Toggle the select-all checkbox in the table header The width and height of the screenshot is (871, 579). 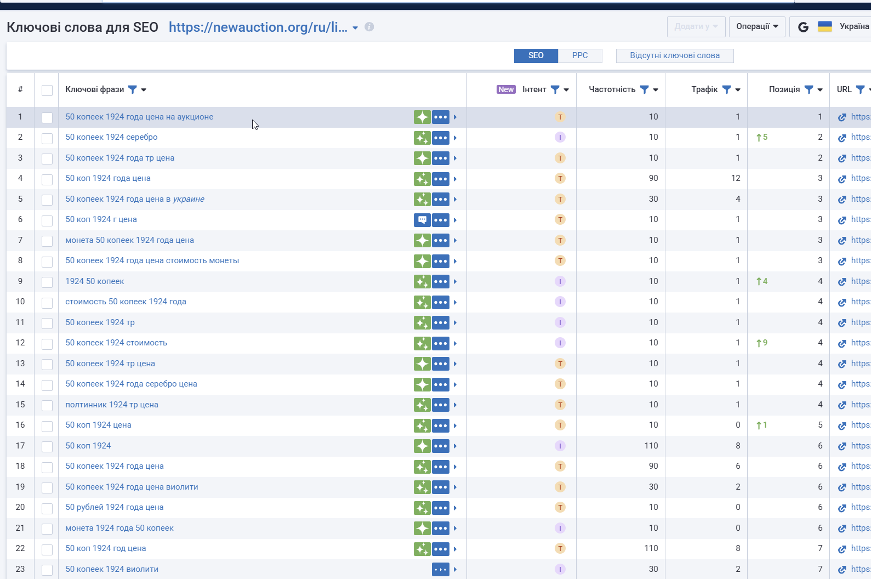click(x=47, y=90)
